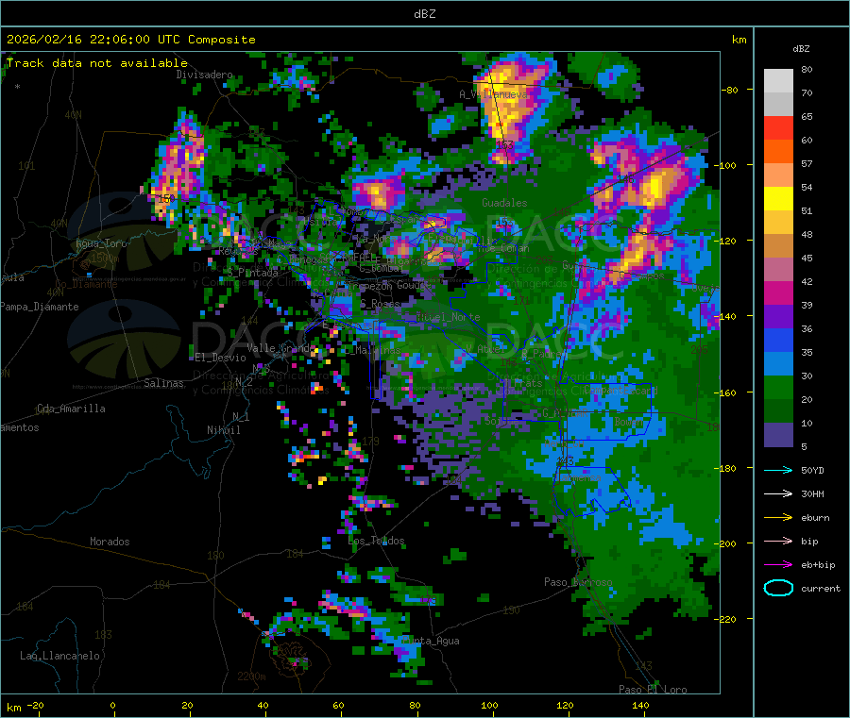850x718 pixels.
Task: Click the cyan 'current' ellipse symbol in legend
Action: 778,588
